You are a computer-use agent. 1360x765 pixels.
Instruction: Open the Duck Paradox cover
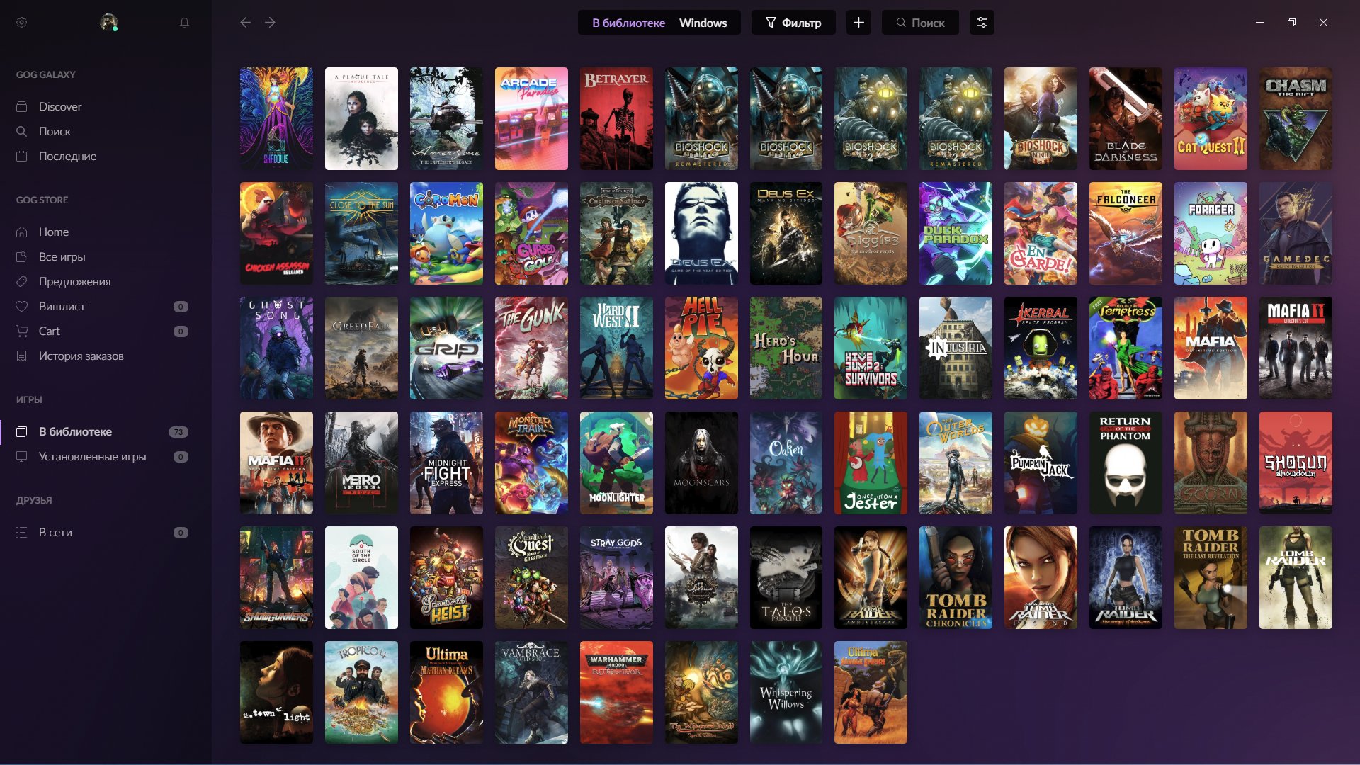coord(956,233)
